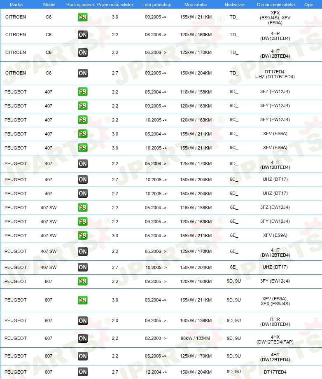Screen dimensions: 322x379
Task: Click the diesel ON icon for Citroen C6 120kW / 163KM
Action: [83, 35]
